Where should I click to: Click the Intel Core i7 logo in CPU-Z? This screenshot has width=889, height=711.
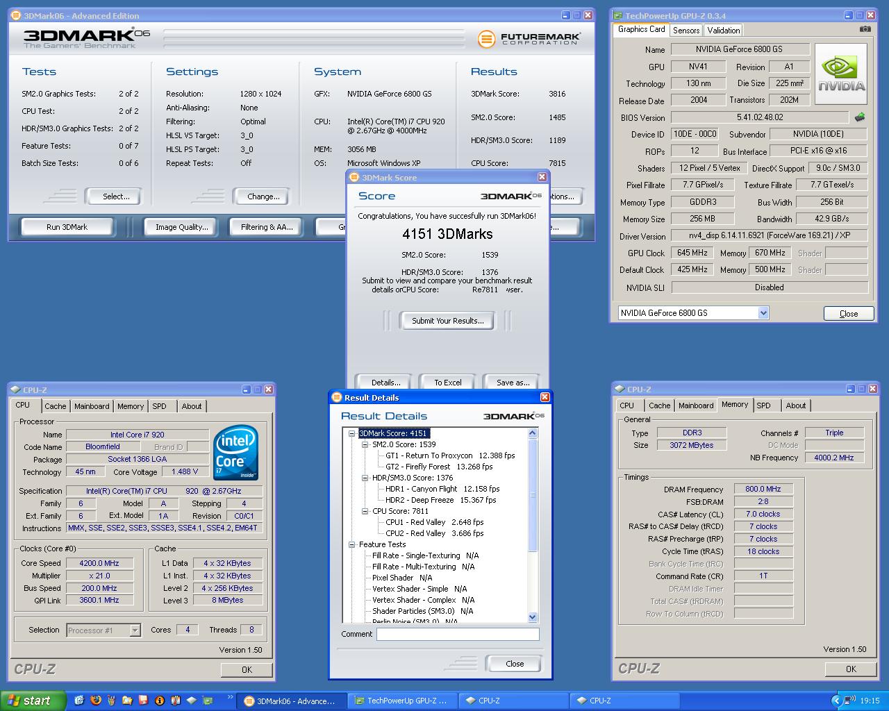pyautogui.click(x=236, y=453)
